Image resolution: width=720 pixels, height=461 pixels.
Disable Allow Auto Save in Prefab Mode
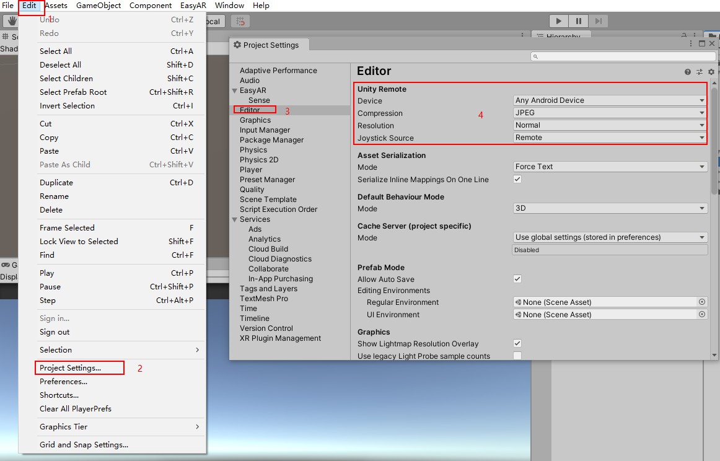click(x=517, y=279)
